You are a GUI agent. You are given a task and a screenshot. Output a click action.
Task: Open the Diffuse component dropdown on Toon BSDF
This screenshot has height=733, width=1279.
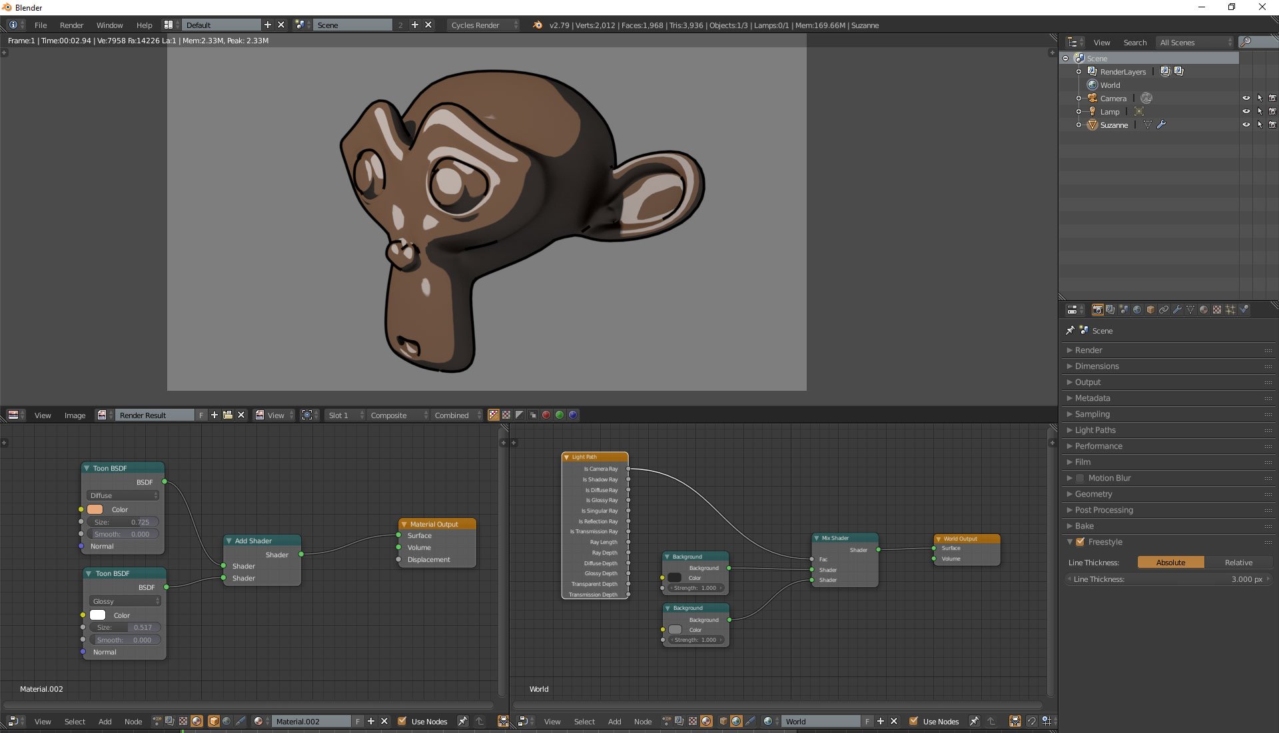pyautogui.click(x=123, y=495)
